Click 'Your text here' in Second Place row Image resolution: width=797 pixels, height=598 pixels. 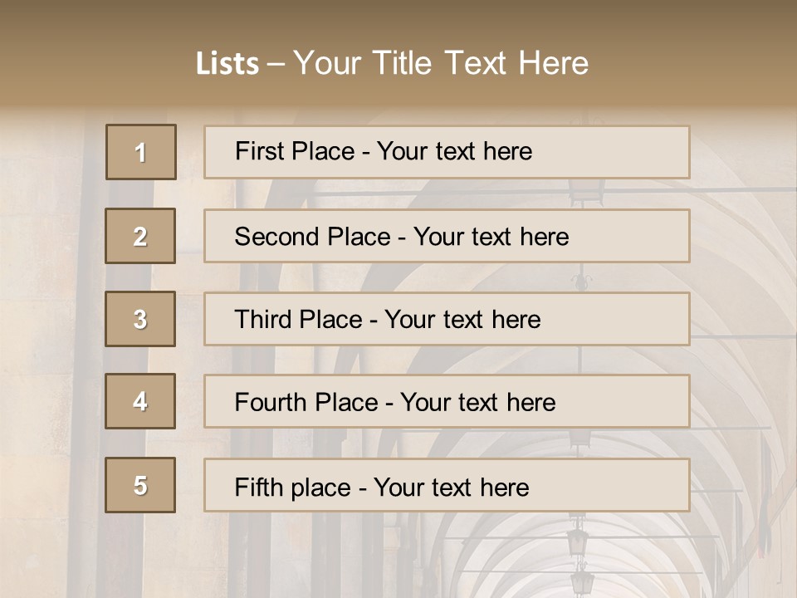[x=491, y=237]
